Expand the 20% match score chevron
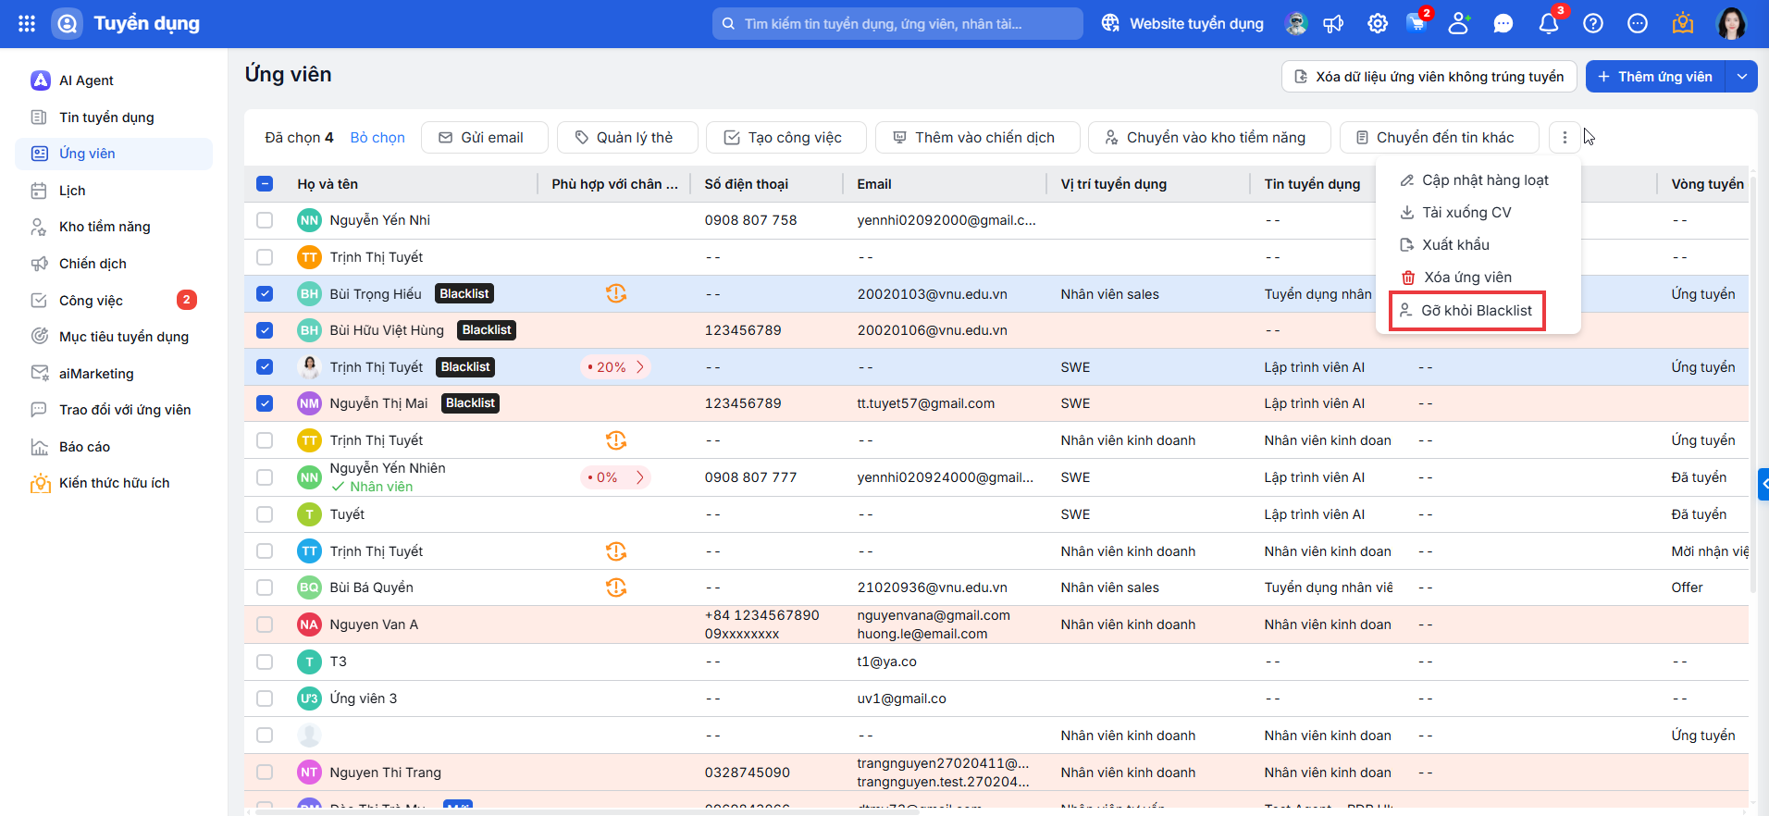The image size is (1769, 816). [x=639, y=367]
